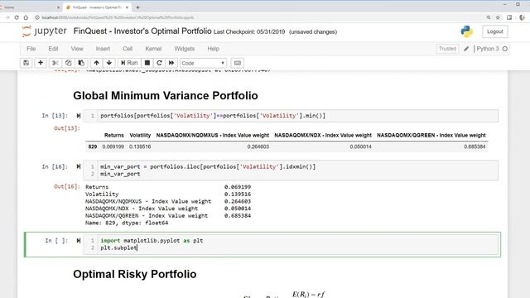Screen dimensions: 530x298
Task: Switch to the Home browser tab
Action: pos(29,7)
